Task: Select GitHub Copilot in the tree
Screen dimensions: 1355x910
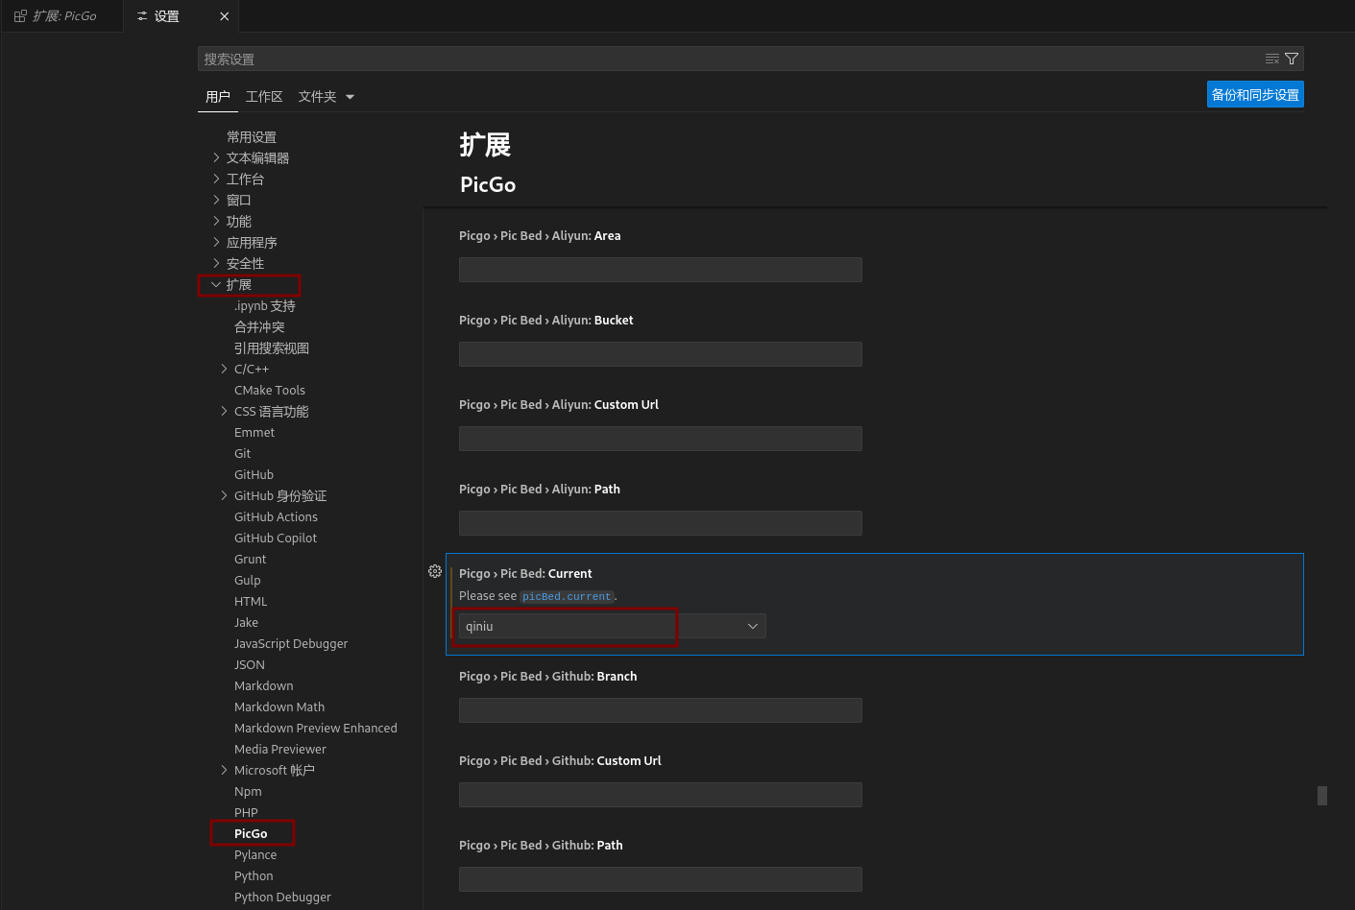Action: point(276,538)
